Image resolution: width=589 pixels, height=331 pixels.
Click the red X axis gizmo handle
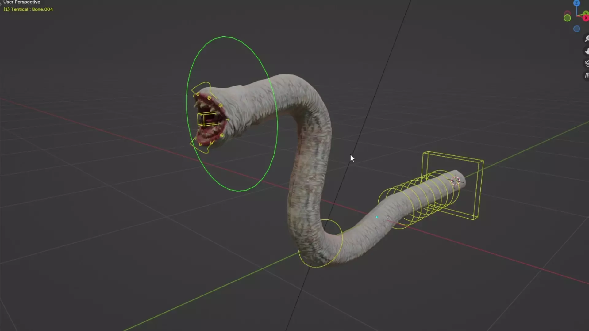click(x=586, y=18)
